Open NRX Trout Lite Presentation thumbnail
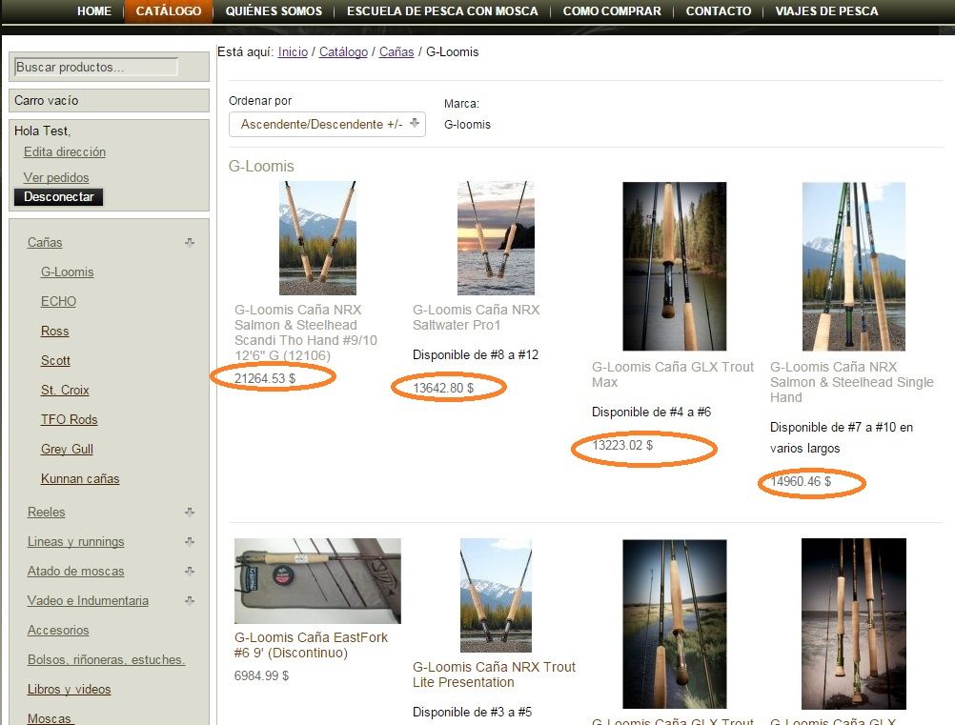 pyautogui.click(x=496, y=595)
